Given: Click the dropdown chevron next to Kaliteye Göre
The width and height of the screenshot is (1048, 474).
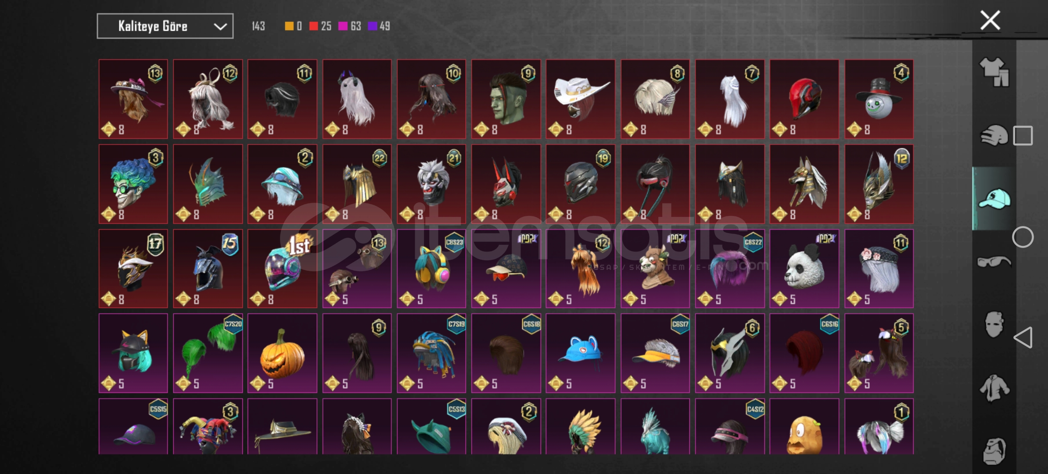Looking at the screenshot, I should (220, 27).
